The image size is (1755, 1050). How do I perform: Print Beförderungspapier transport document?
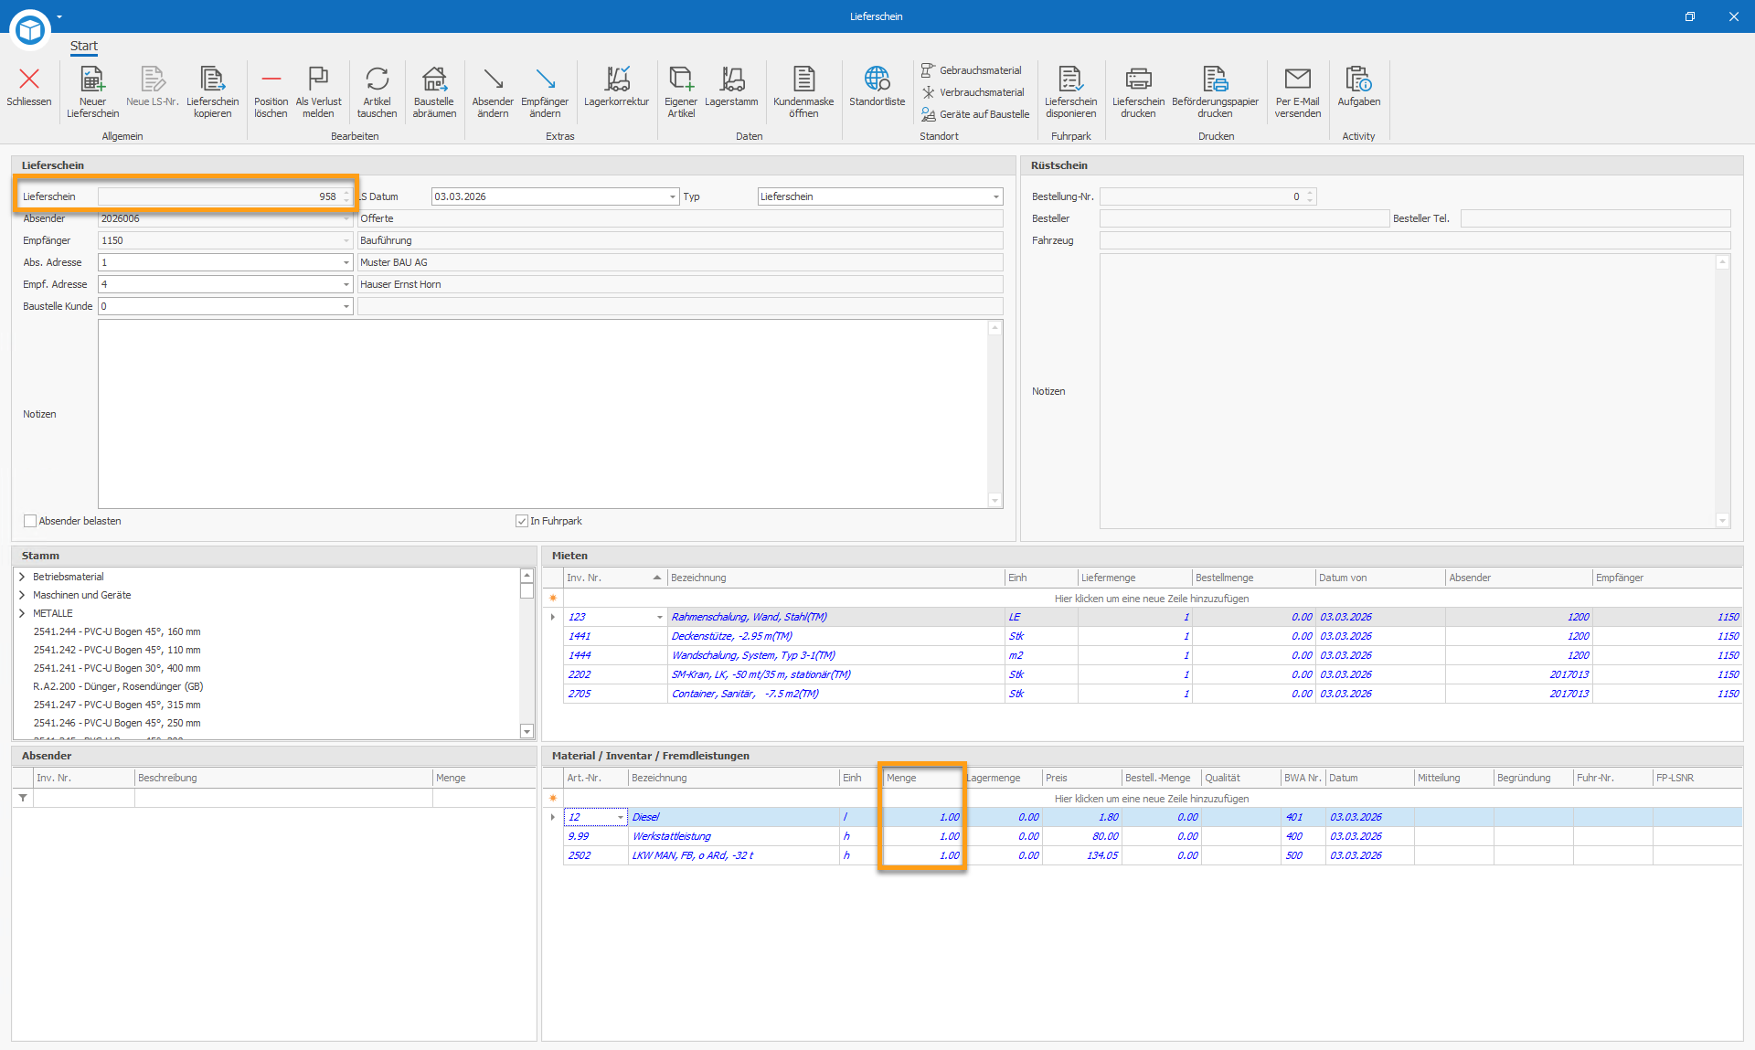coord(1215,91)
